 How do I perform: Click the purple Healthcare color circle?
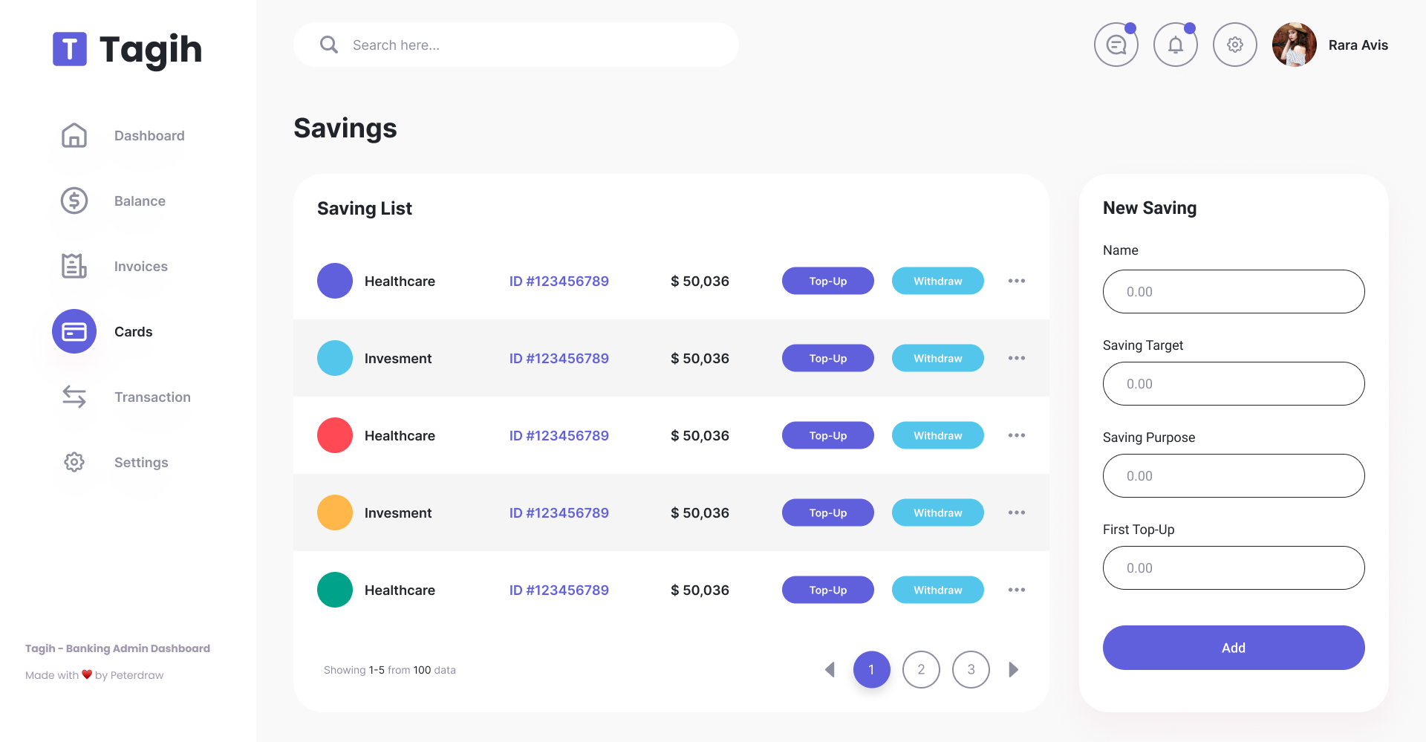[334, 281]
